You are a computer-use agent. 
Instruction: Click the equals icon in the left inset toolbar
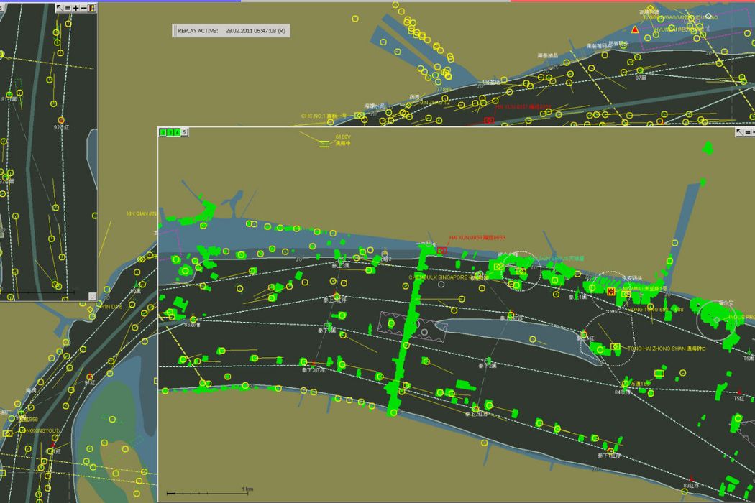tap(68, 8)
